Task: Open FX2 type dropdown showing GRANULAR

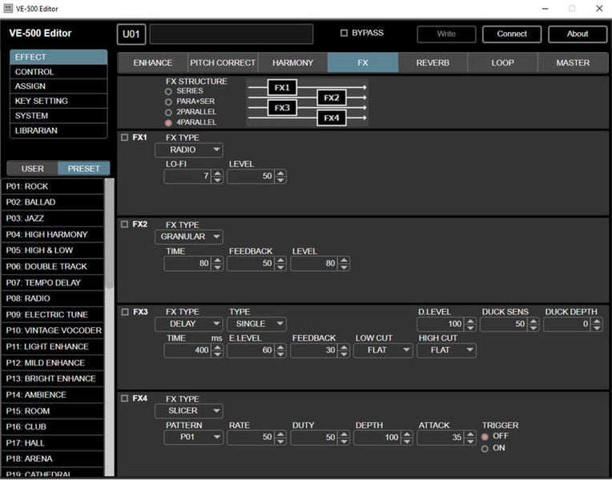Action: pos(189,237)
